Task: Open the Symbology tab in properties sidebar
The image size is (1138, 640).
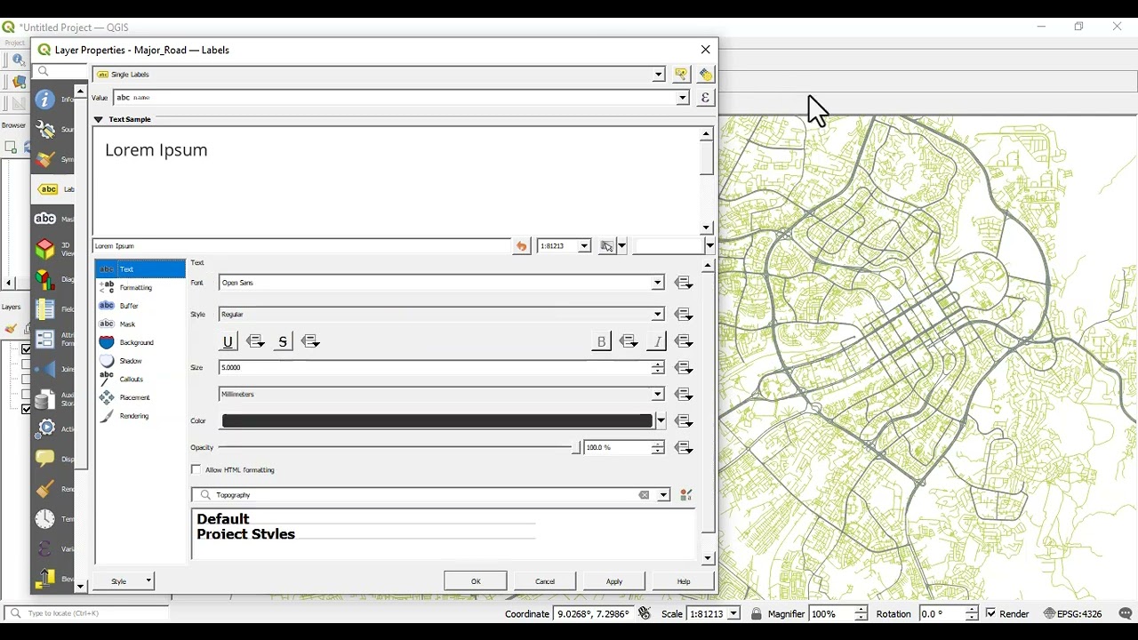Action: 54,160
